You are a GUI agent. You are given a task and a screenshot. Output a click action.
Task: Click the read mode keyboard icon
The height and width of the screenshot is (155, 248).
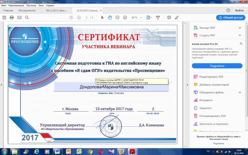tap(158, 18)
